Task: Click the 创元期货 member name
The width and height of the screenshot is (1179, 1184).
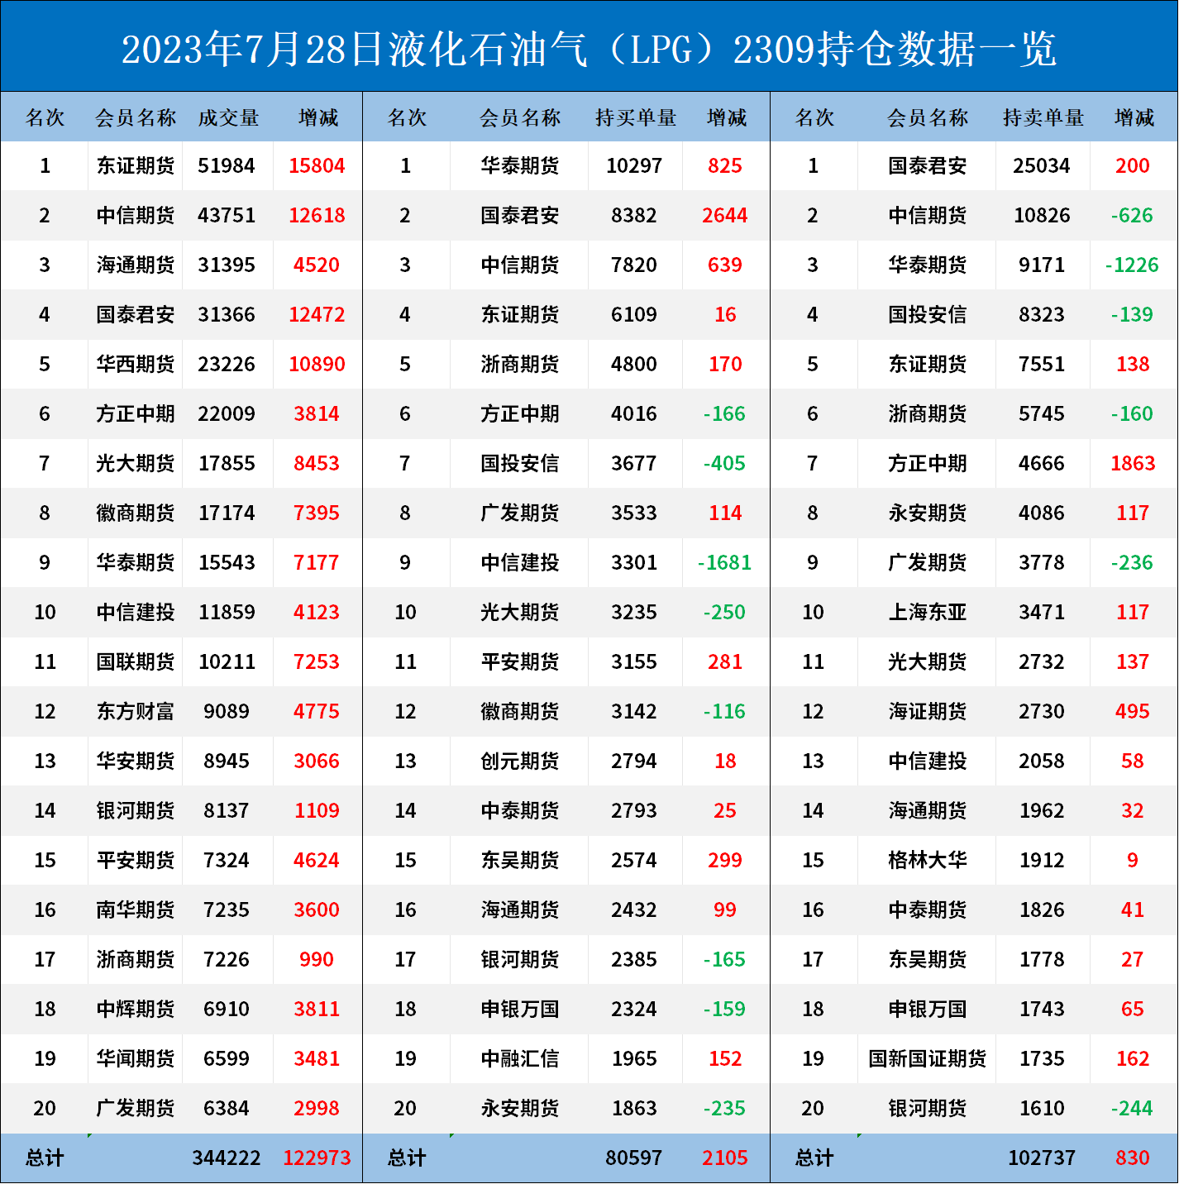Action: click(x=520, y=761)
